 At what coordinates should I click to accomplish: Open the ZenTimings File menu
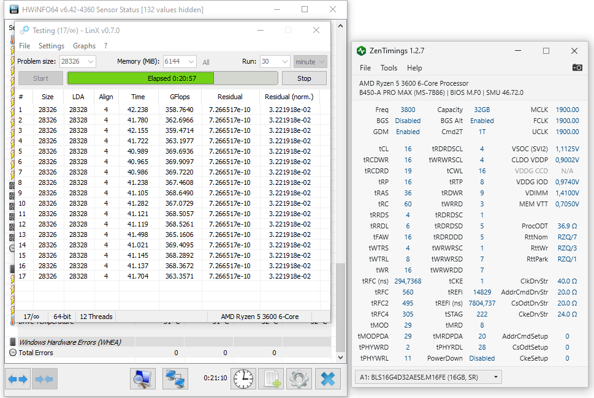pyautogui.click(x=365, y=68)
